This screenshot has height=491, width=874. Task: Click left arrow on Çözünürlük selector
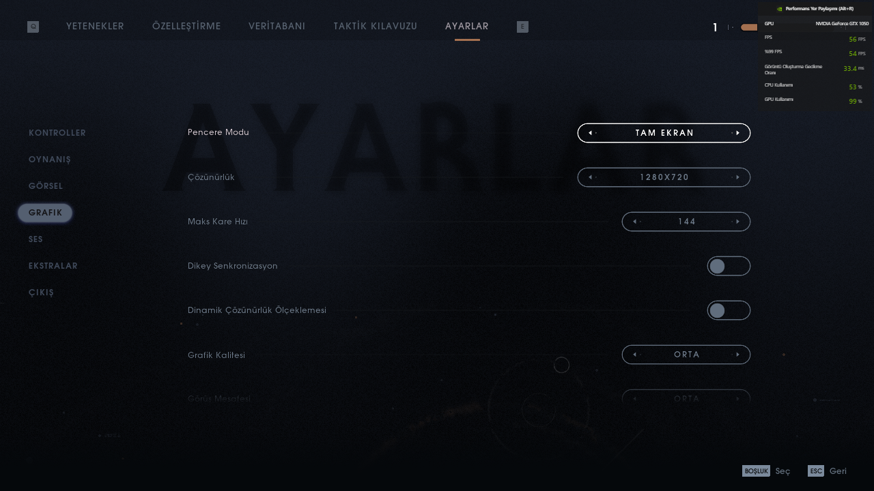pos(591,177)
